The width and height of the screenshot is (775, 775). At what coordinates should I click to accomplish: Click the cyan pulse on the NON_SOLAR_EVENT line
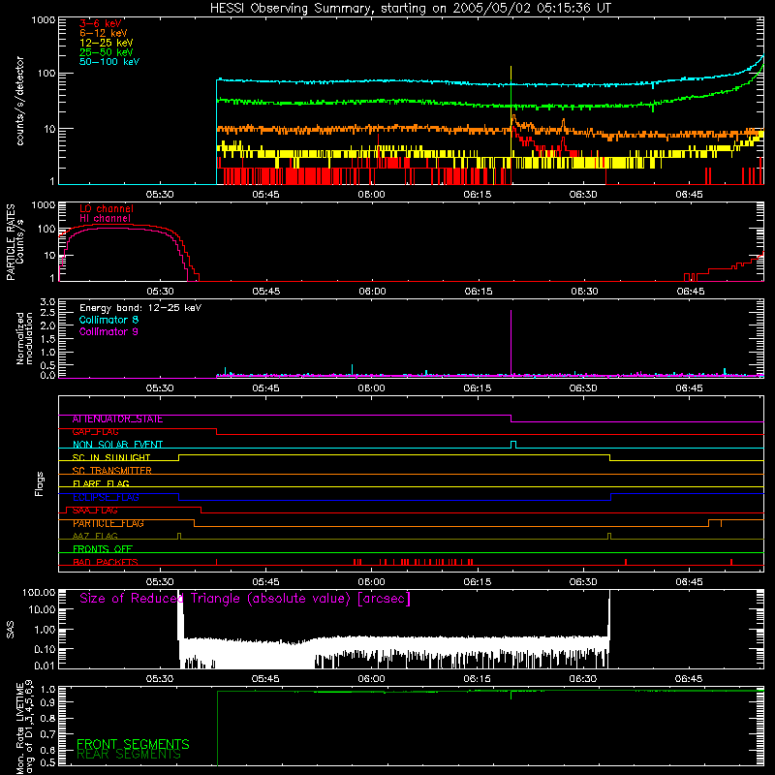(513, 445)
